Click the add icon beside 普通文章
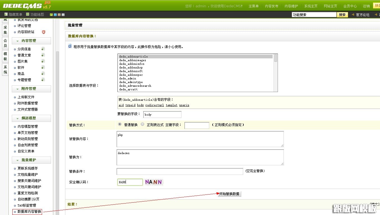This screenshot has height=215, width=380. (x=43, y=55)
